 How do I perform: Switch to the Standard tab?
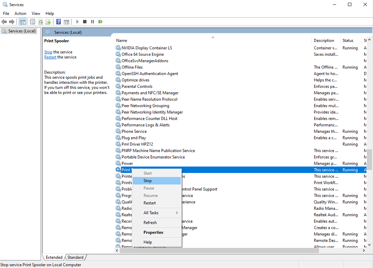coord(75,257)
